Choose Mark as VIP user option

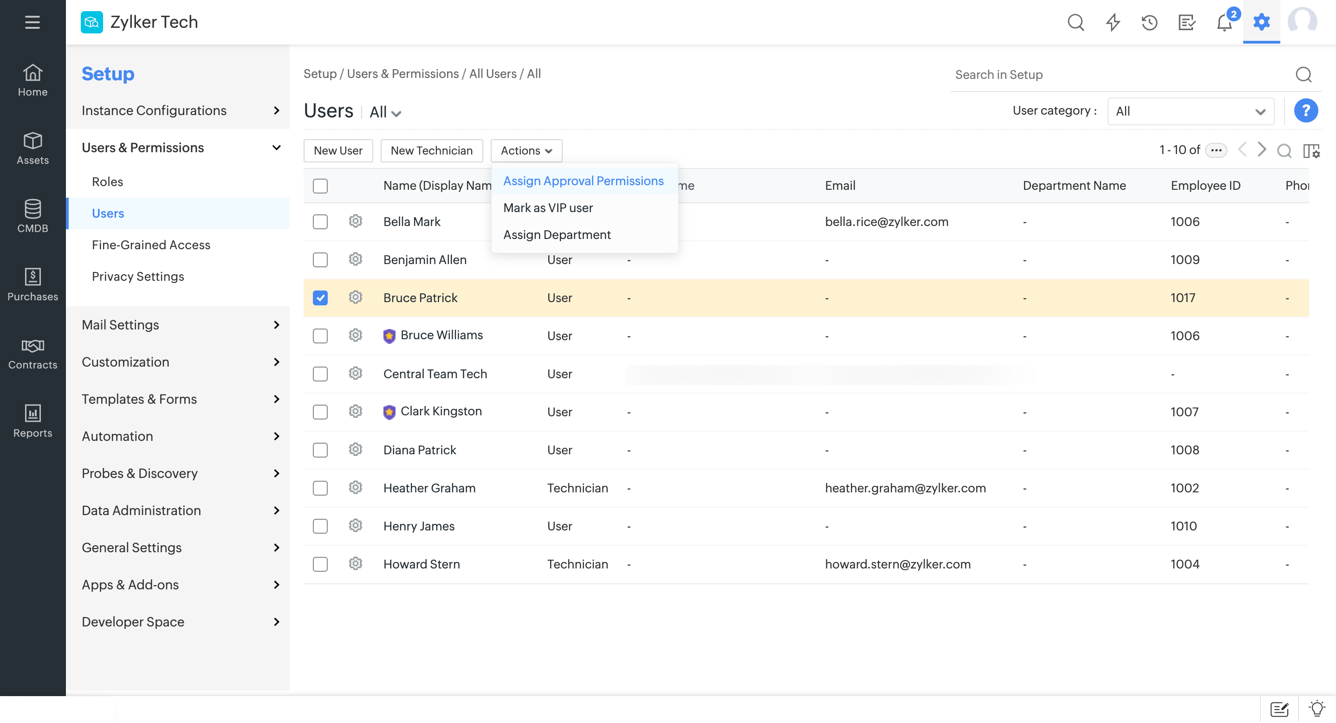tap(548, 208)
